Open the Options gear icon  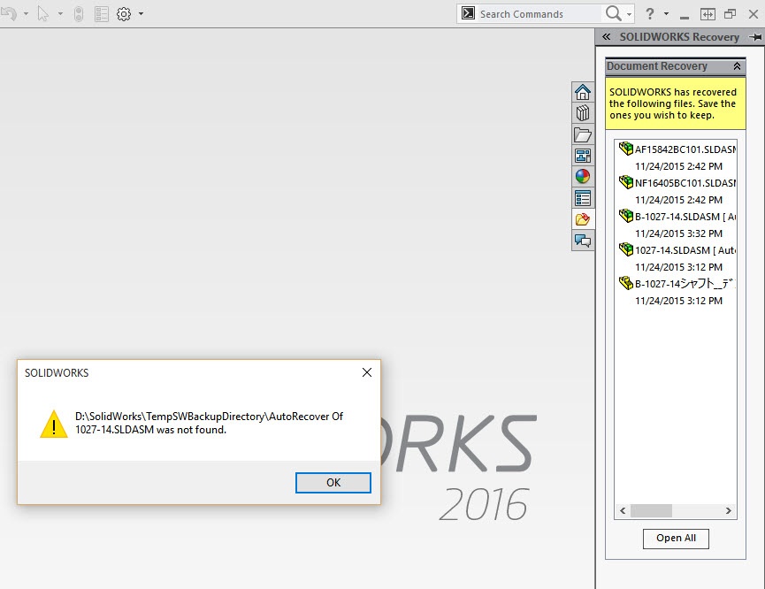[x=124, y=13]
